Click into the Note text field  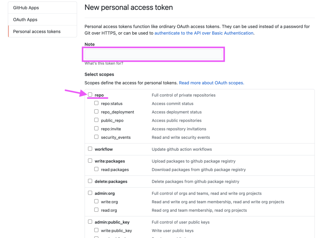(x=153, y=54)
